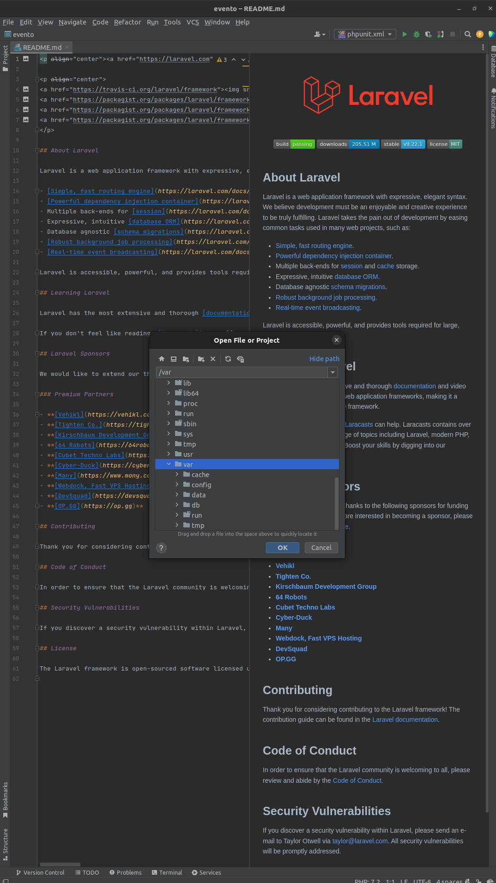Click the image gutter icon on line 7

[26, 120]
